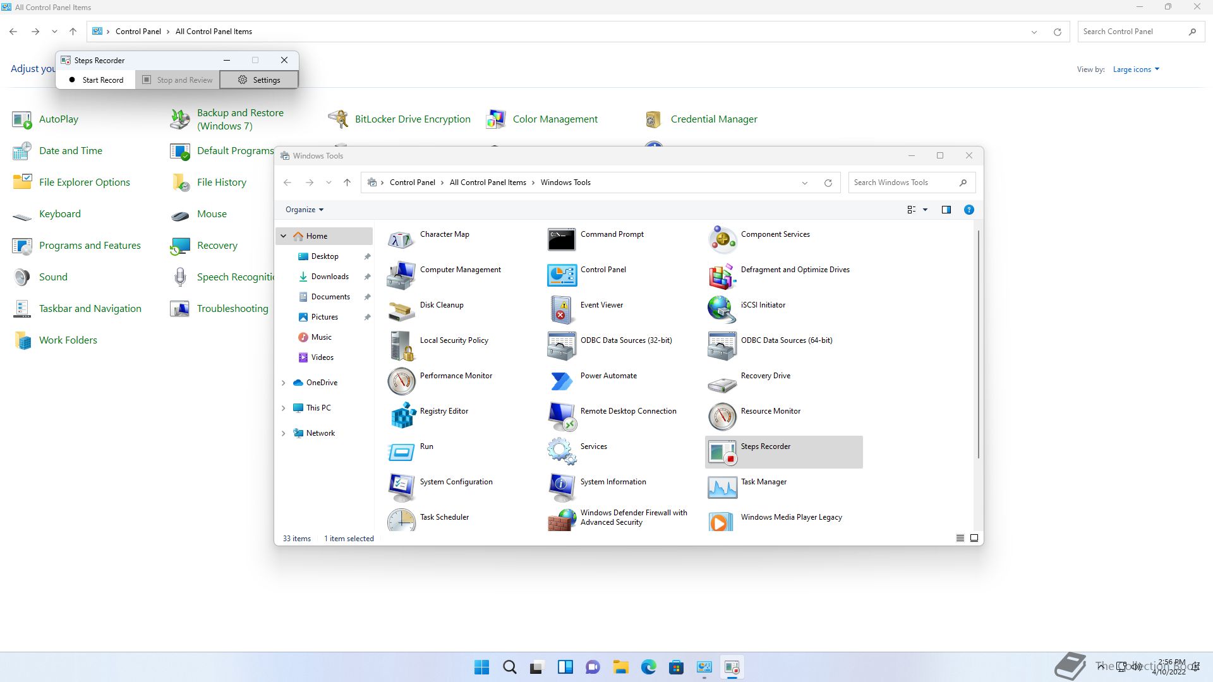Collapse the Home tree node

click(x=283, y=236)
